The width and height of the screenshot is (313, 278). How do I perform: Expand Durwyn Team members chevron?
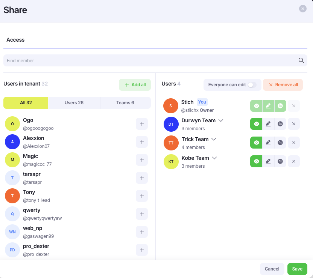pos(221,120)
